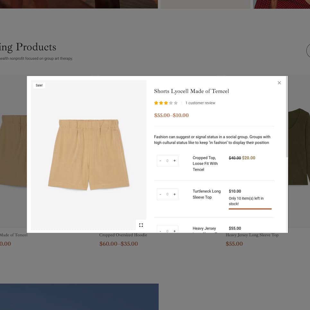The height and width of the screenshot is (310, 310).
Task: Decrease quantity for Cropped Top, Loose Fit
Action: tap(160, 161)
